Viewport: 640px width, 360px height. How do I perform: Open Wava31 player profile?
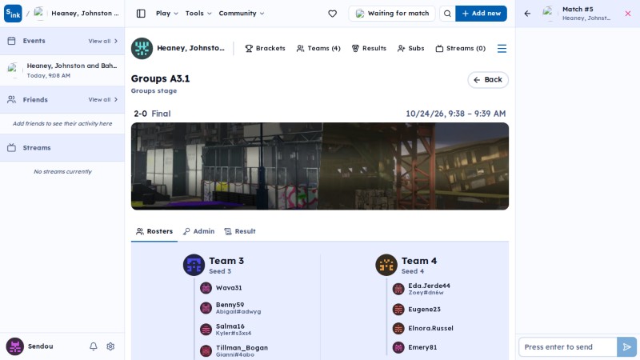tap(229, 288)
